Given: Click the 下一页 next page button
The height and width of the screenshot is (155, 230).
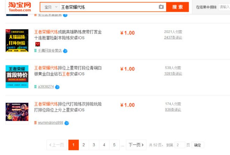Looking at the screenshot, I should pos(136,145).
